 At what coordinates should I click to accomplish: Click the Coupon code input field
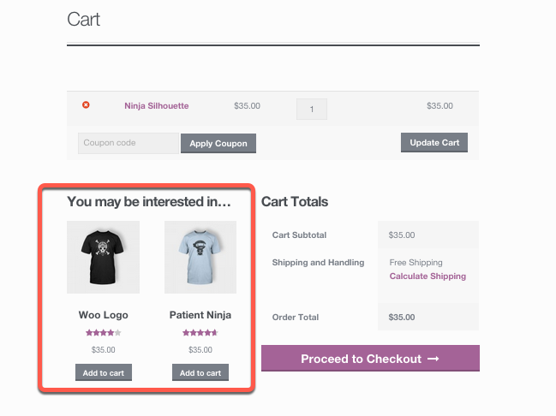[128, 143]
